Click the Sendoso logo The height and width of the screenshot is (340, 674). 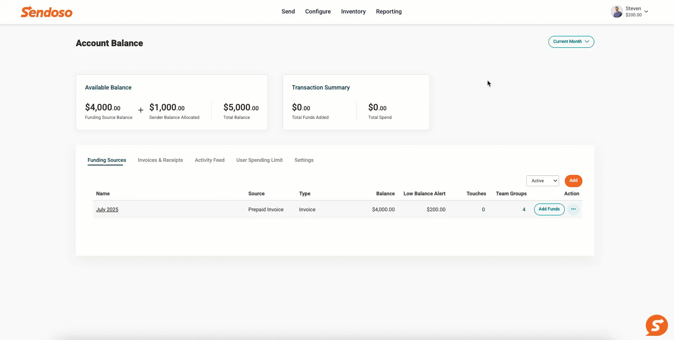pos(47,12)
